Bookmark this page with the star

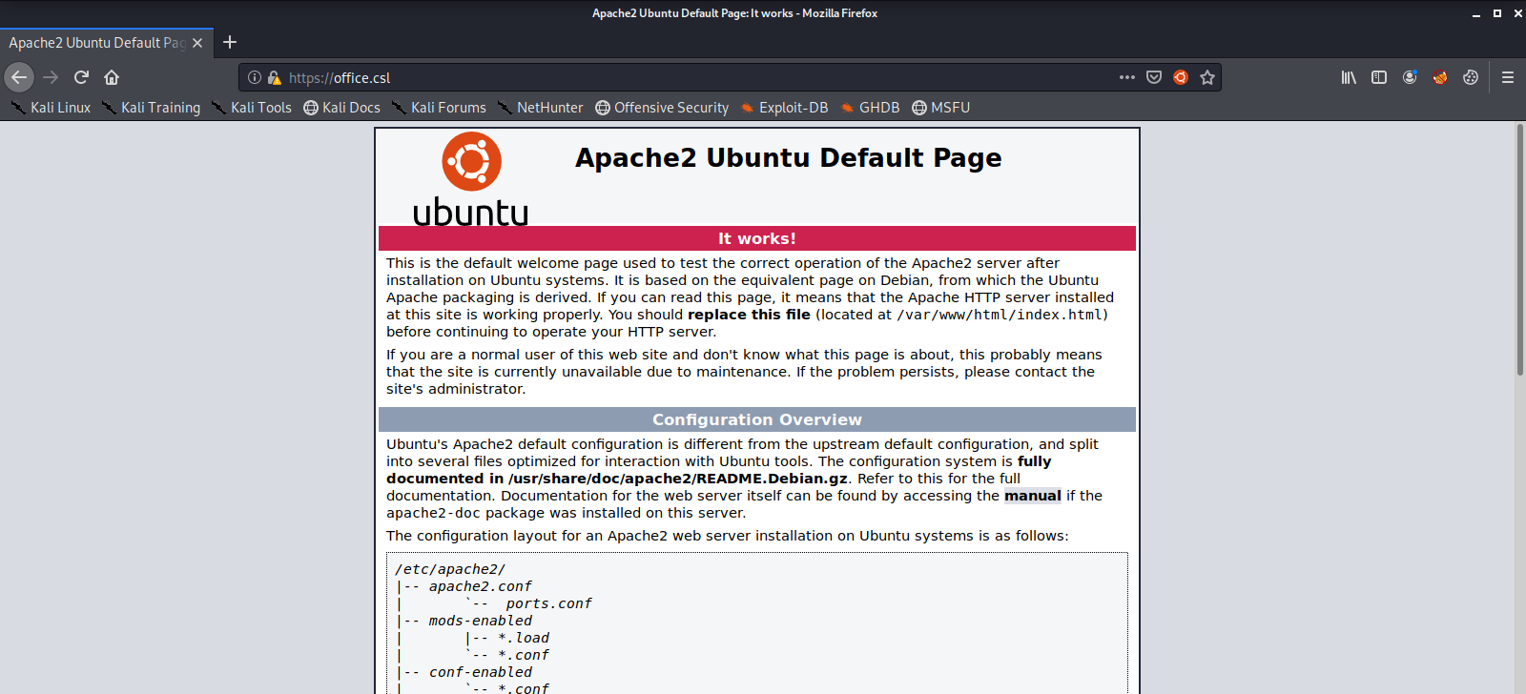[1207, 77]
